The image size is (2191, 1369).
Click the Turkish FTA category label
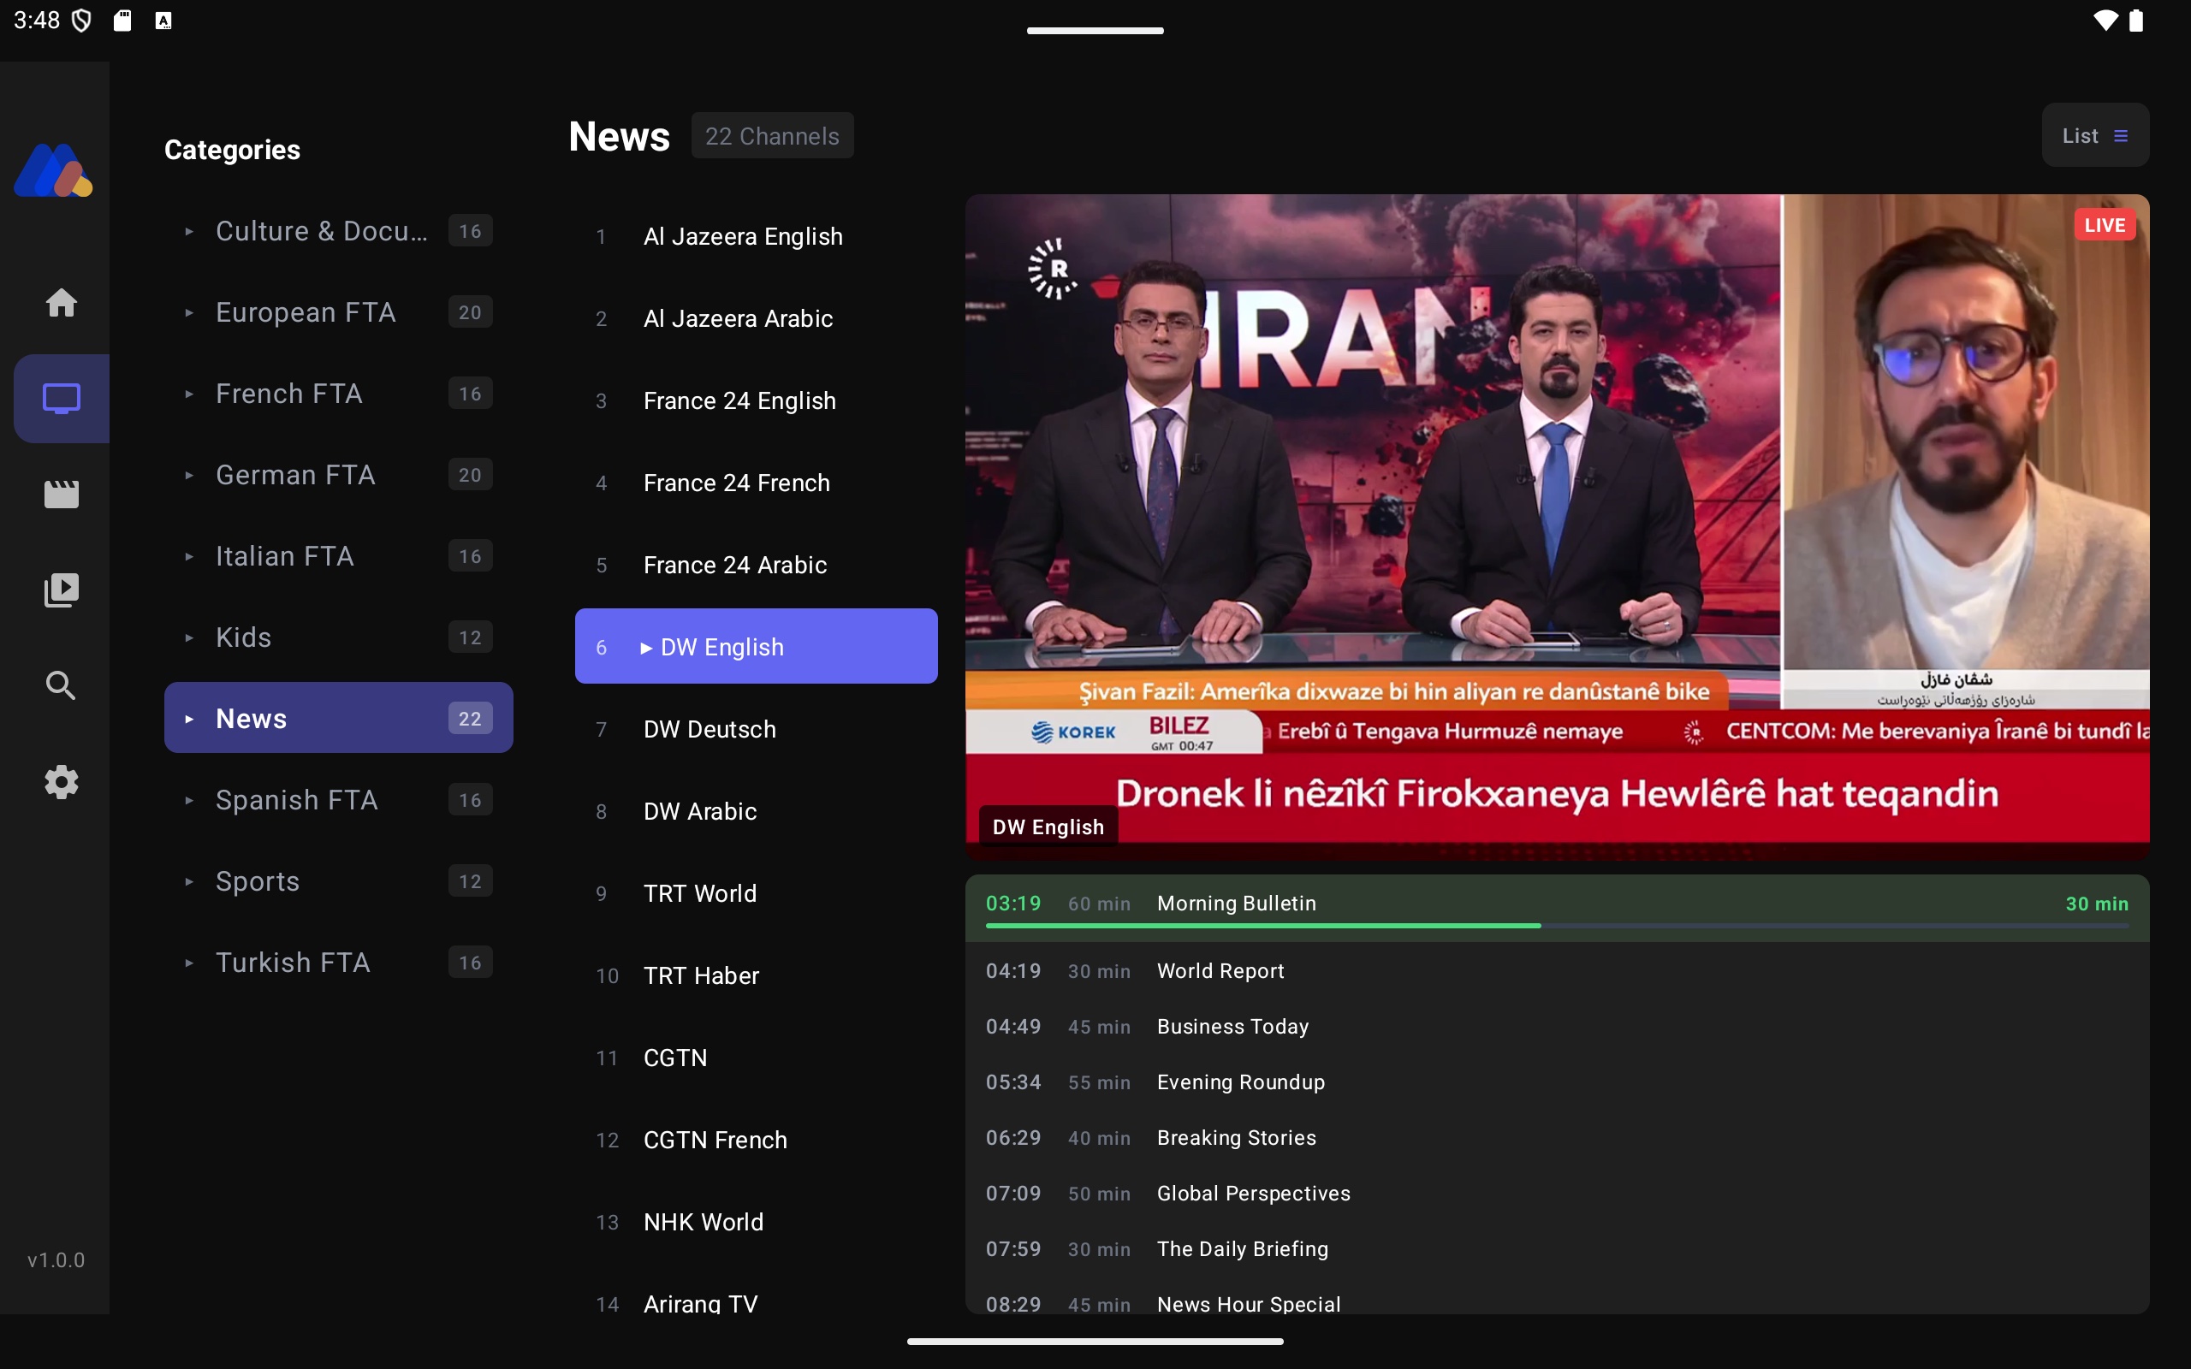pyautogui.click(x=293, y=963)
